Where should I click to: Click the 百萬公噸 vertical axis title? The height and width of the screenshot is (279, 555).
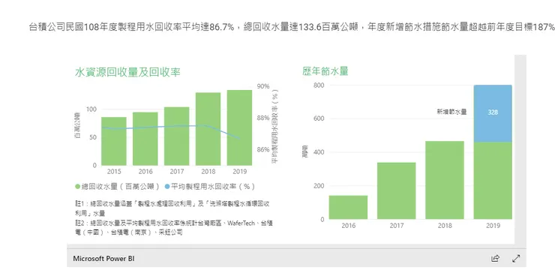(x=77, y=125)
